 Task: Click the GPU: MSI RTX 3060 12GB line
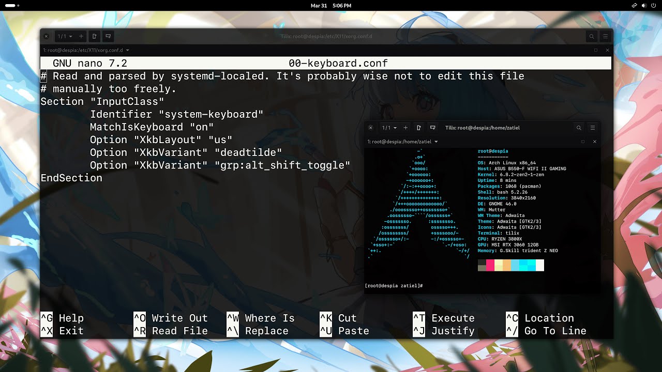[508, 245]
